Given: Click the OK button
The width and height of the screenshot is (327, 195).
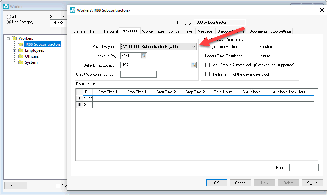Looking at the screenshot, I should [216, 183].
